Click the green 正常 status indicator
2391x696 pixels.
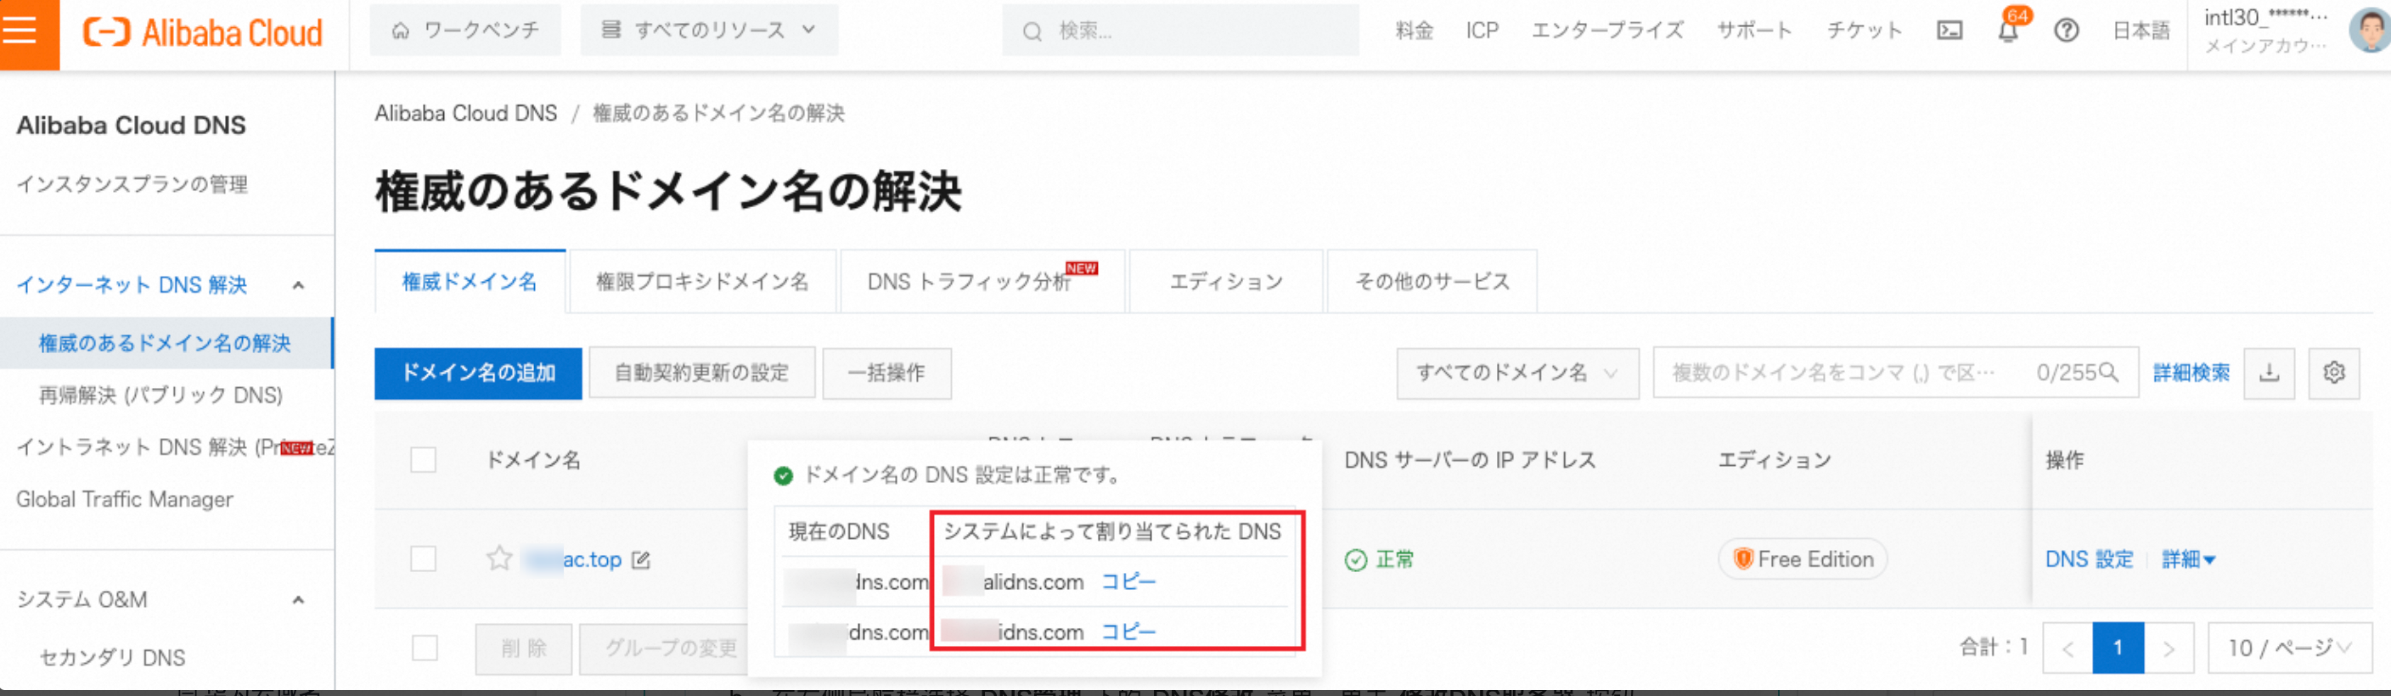[x=1379, y=559]
